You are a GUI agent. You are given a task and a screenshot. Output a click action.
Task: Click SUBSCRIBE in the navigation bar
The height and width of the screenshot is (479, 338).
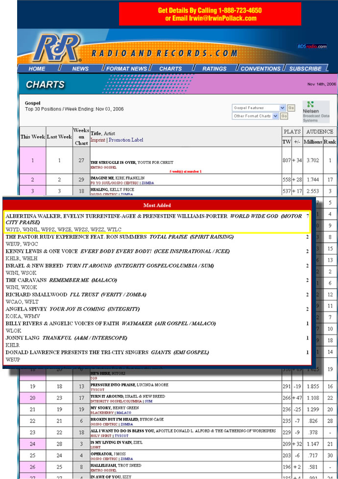[x=305, y=69]
